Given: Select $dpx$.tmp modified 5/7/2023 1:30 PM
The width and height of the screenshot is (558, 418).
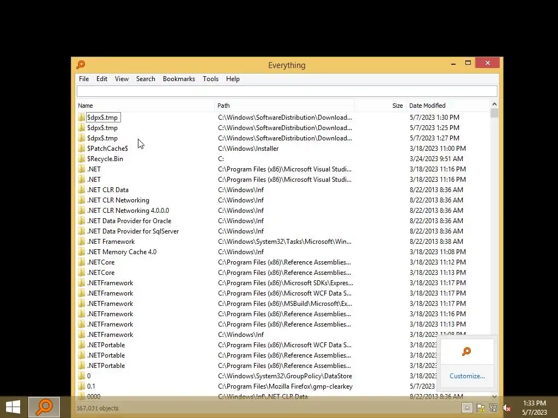Looking at the screenshot, I should click(x=102, y=118).
